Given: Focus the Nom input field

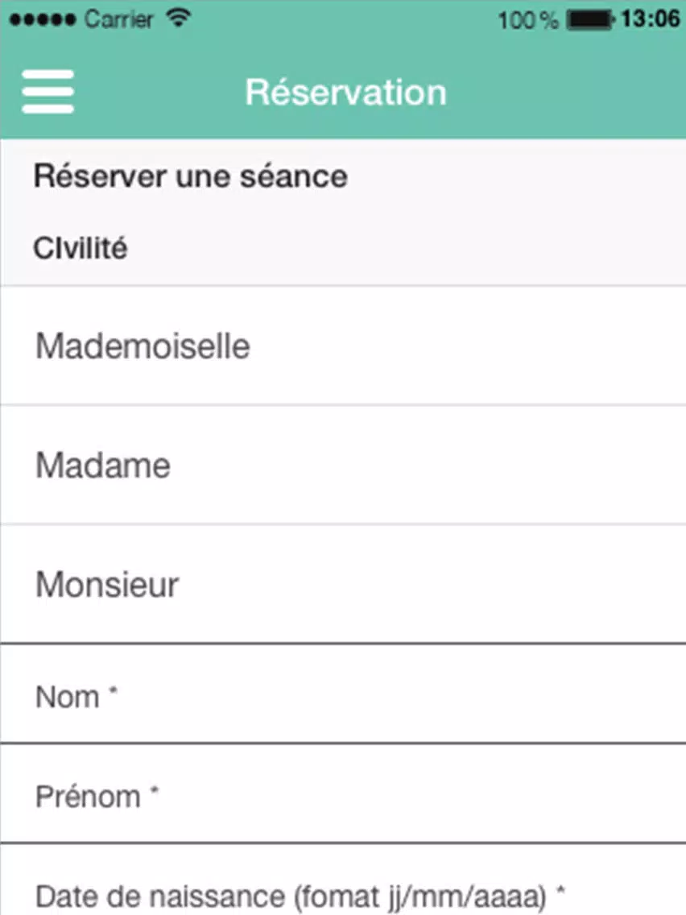Looking at the screenshot, I should point(343,693).
